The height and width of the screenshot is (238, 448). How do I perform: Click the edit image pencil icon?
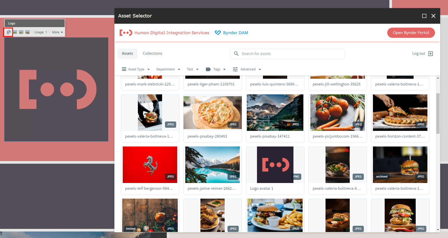coord(21,32)
